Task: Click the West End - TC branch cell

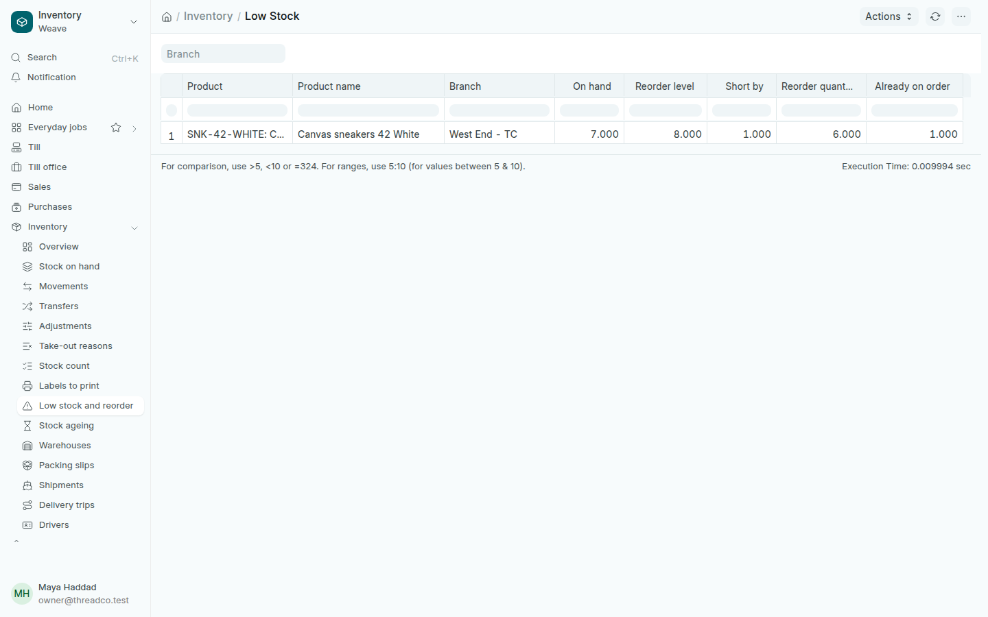Action: (x=499, y=134)
